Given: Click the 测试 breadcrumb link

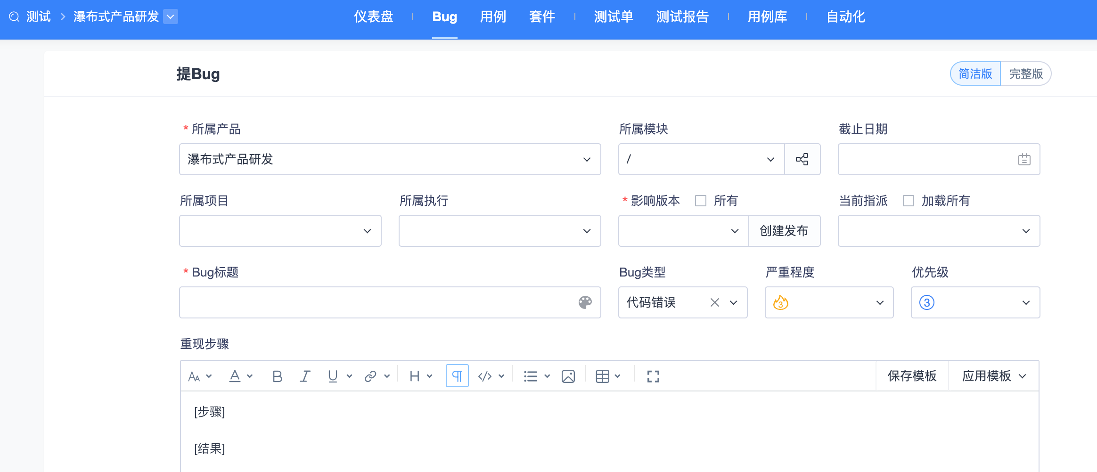Looking at the screenshot, I should [x=38, y=17].
